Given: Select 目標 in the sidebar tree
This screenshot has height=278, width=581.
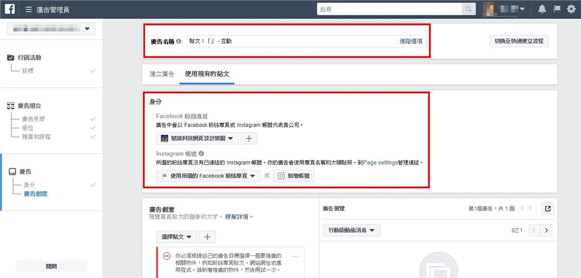Looking at the screenshot, I should click(28, 70).
